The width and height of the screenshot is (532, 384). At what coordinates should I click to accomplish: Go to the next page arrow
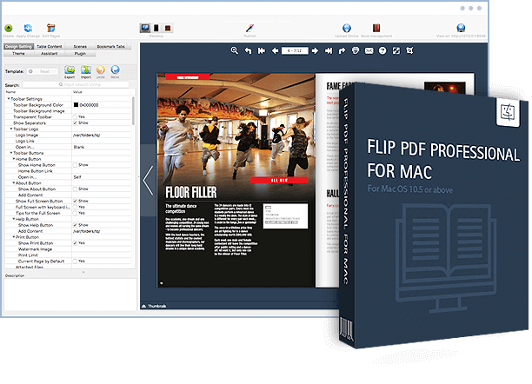click(315, 51)
